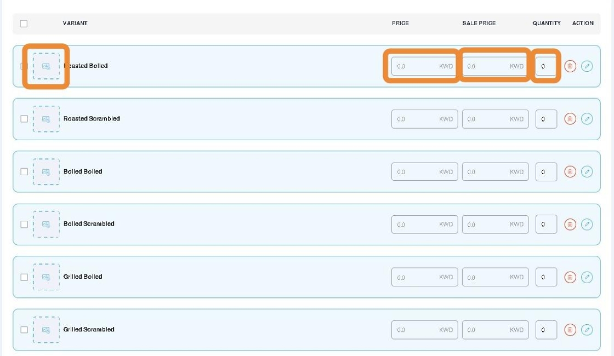The height and width of the screenshot is (356, 614).
Task: Upload image for Boiled Boiled variant
Action: (x=46, y=172)
